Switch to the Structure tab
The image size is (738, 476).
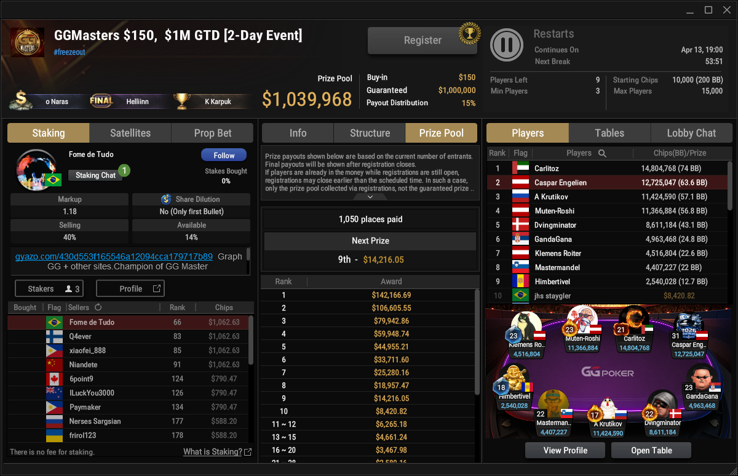[370, 133]
